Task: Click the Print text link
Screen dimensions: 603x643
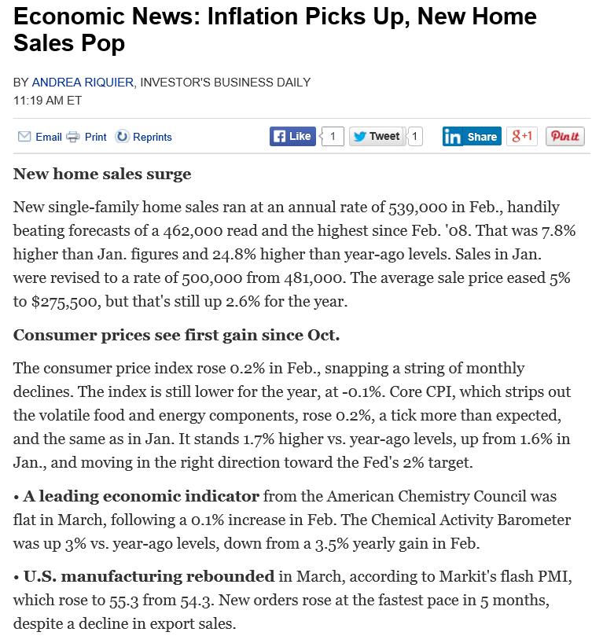Action: coord(96,137)
